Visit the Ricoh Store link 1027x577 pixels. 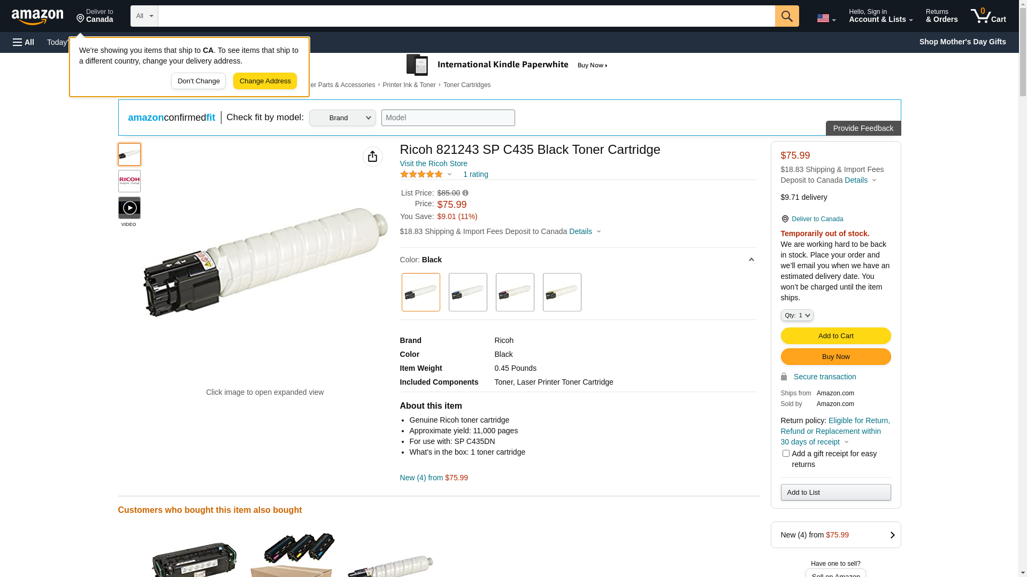[x=433, y=163]
